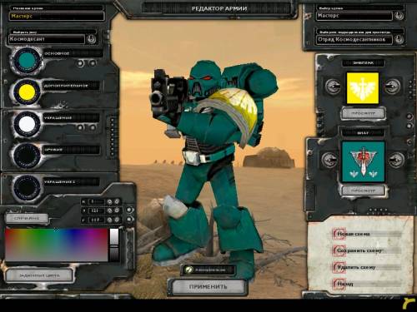Click the Применить button
The width and height of the screenshot is (417, 312).
click(x=208, y=286)
